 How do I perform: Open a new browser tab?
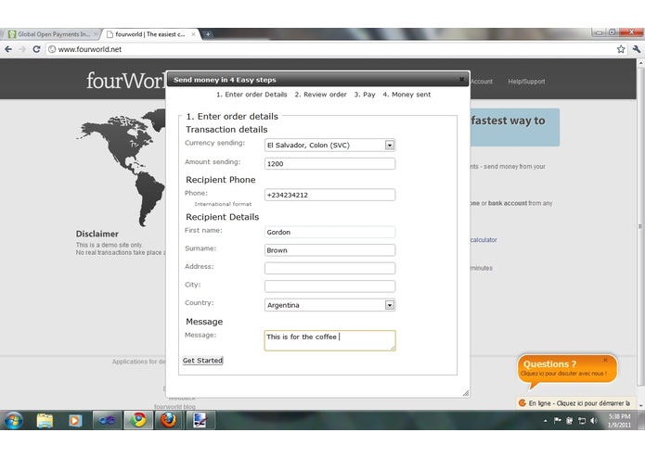click(208, 34)
